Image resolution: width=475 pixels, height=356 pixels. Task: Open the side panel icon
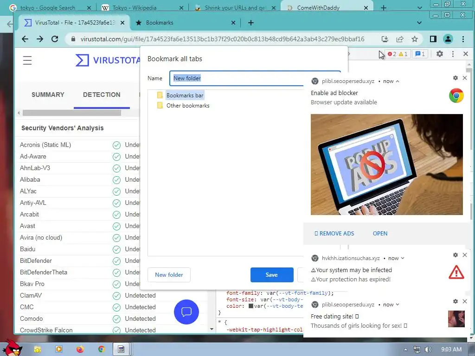coord(433,39)
